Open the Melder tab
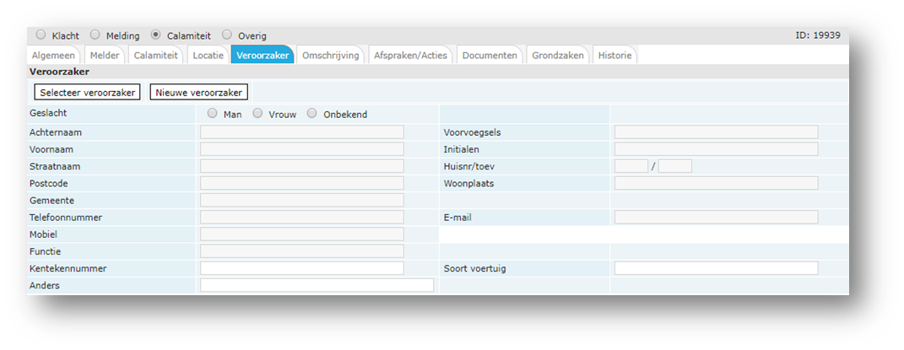Screen dimensions: 904x350 coord(105,56)
